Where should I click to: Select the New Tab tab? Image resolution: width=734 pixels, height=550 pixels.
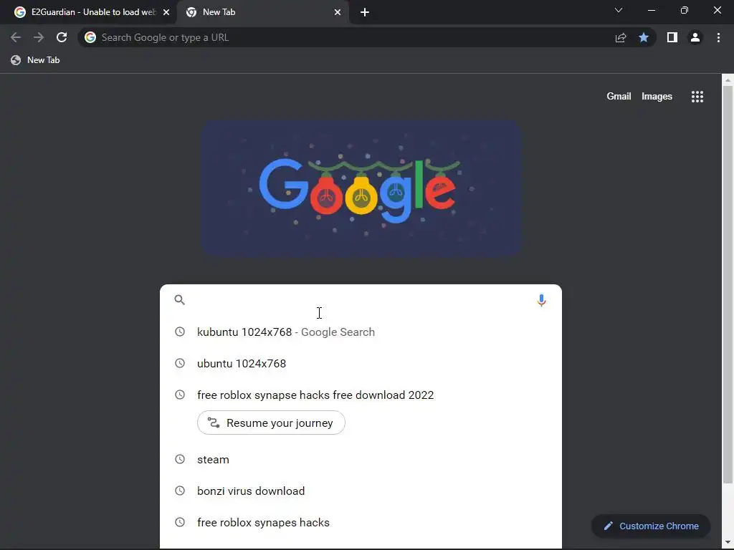point(263,13)
